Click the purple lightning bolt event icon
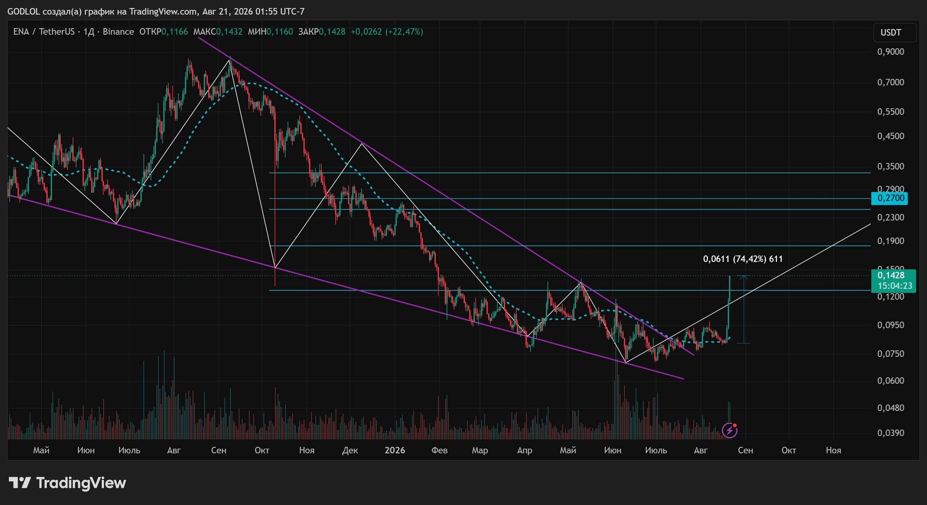 [729, 430]
